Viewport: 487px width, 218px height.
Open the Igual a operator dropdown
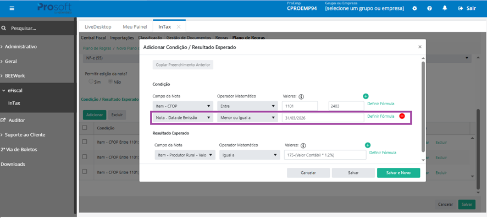tap(250, 155)
